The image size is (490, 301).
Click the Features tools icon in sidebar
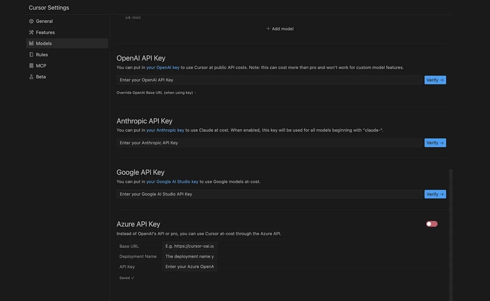click(31, 32)
